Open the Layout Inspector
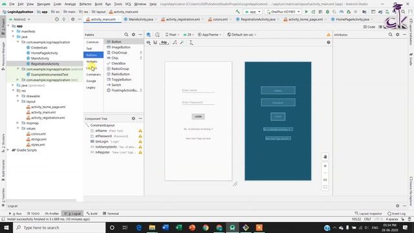Viewport: 414px width, 233px height. pyautogui.click(x=368, y=214)
